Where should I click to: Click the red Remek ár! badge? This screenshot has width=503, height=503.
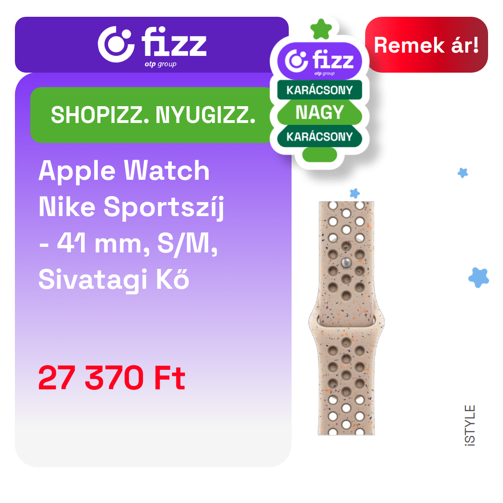coord(426,45)
